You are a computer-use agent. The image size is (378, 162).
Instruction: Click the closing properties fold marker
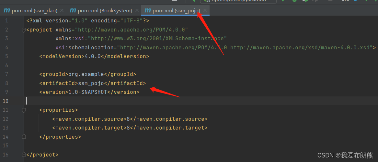24,137
